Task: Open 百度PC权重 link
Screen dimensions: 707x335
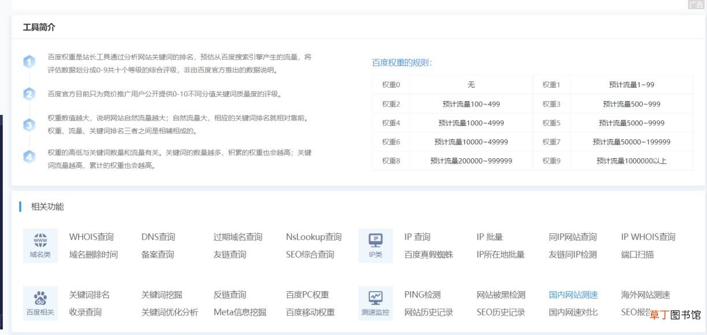Action: click(x=308, y=295)
